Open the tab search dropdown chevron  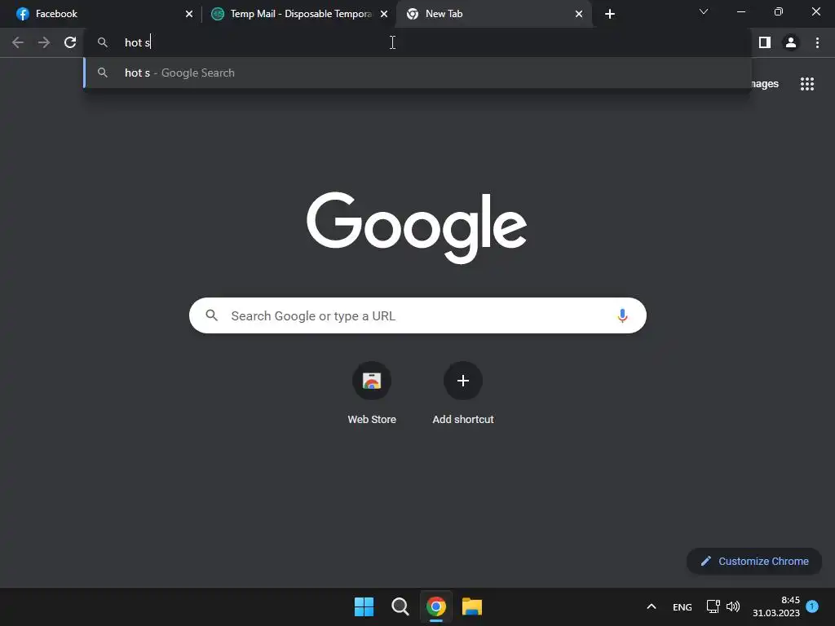pos(704,11)
